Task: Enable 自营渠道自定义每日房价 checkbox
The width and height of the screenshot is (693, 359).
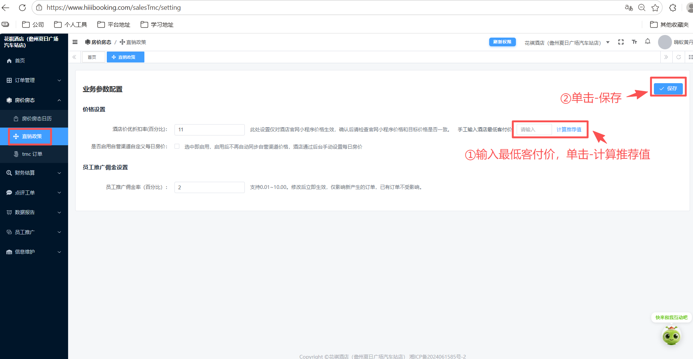Action: 177,146
